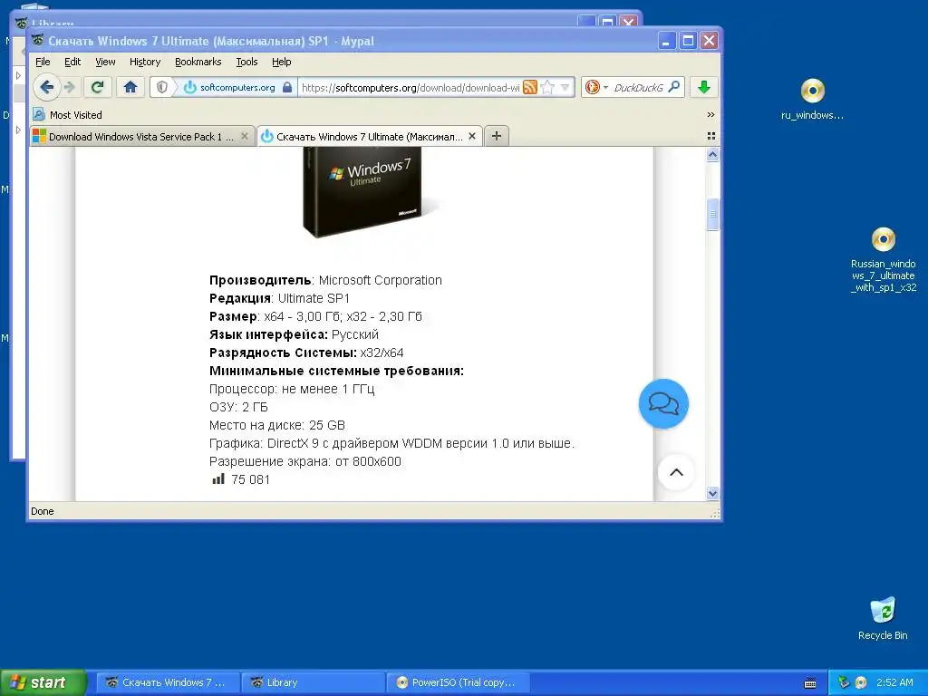The image size is (928, 696).
Task: Close the Windows Vista Service Pack tab
Action: click(x=245, y=136)
